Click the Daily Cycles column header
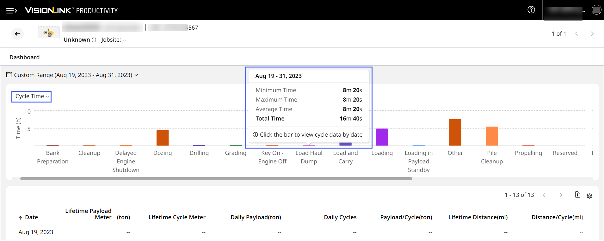The width and height of the screenshot is (604, 241). point(340,217)
